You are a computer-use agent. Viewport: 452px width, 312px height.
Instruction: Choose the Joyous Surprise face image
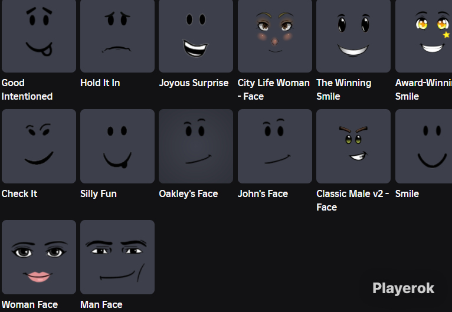[x=196, y=36]
